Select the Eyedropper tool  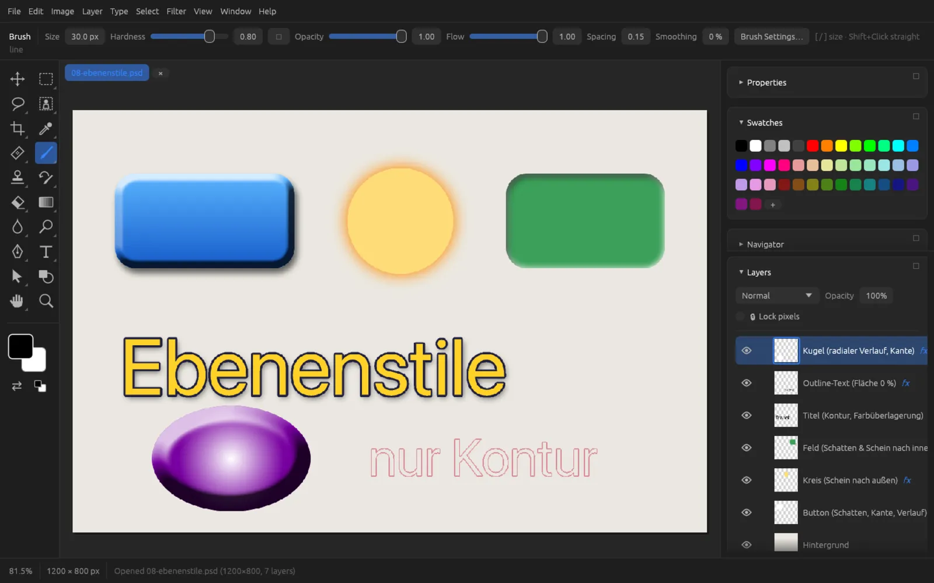46,128
